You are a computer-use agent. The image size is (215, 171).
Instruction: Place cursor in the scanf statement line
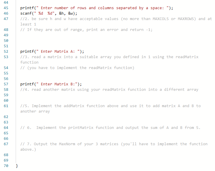(x=49, y=13)
